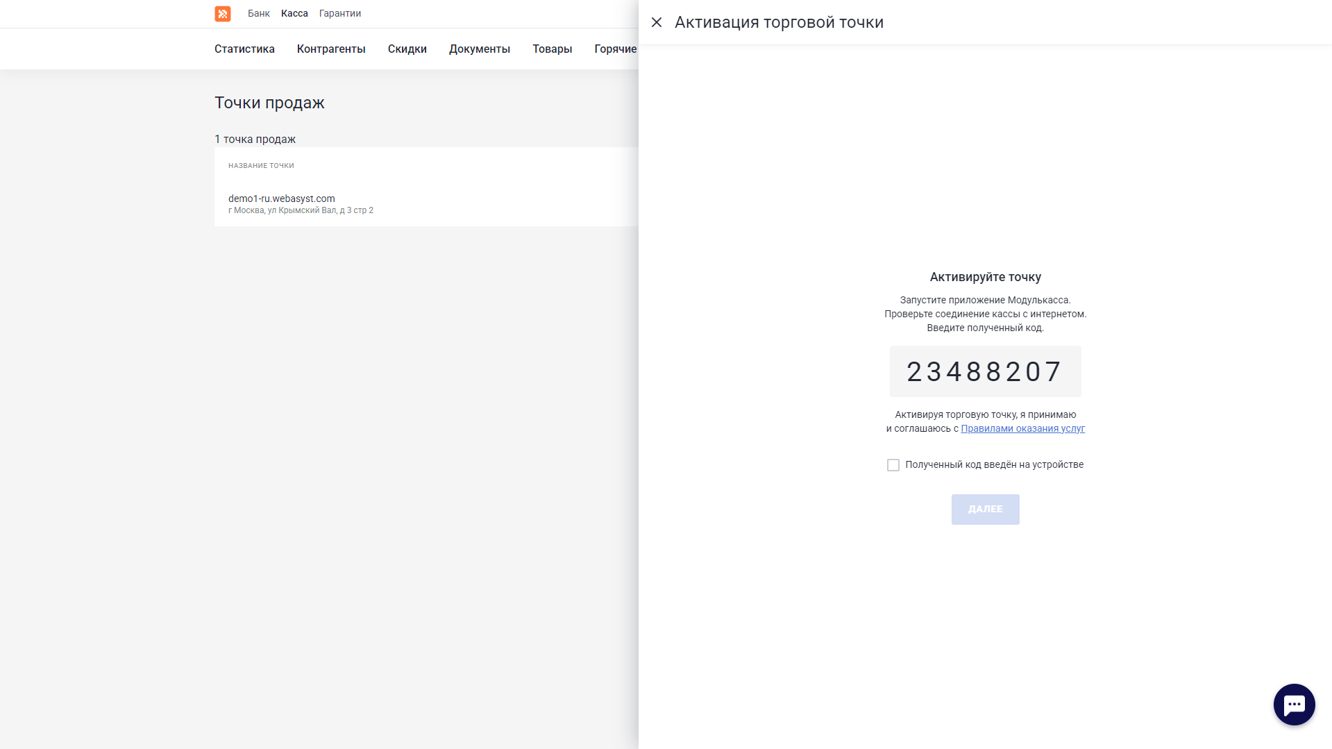This screenshot has height=749, width=1332.
Task: Open the support chat bubble
Action: tap(1294, 705)
